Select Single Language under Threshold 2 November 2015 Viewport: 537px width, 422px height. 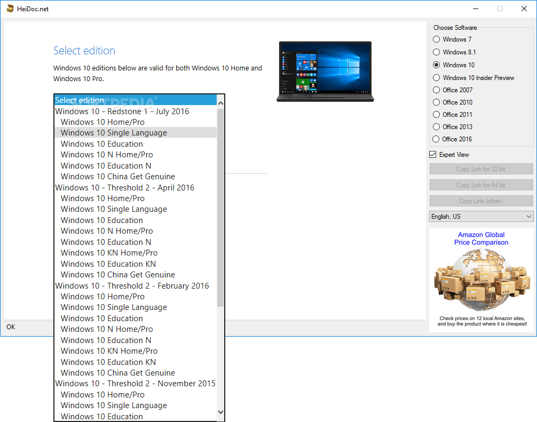tap(136, 405)
